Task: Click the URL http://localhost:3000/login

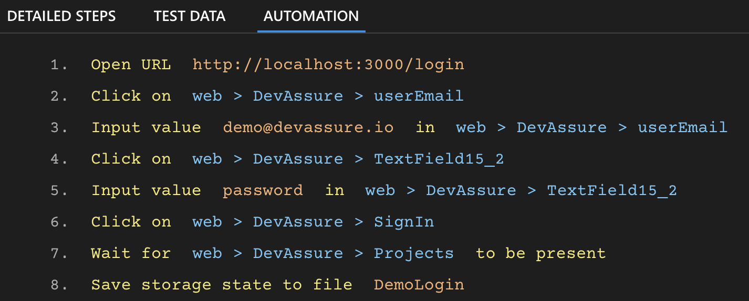Action: 328,64
